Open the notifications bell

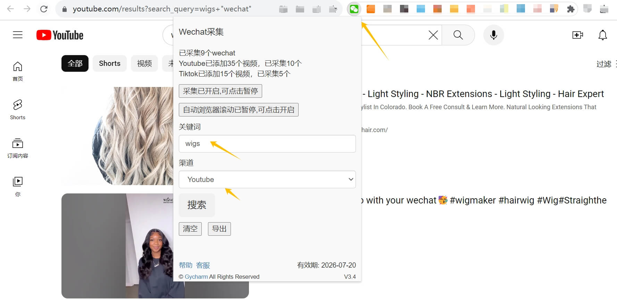[x=603, y=35]
